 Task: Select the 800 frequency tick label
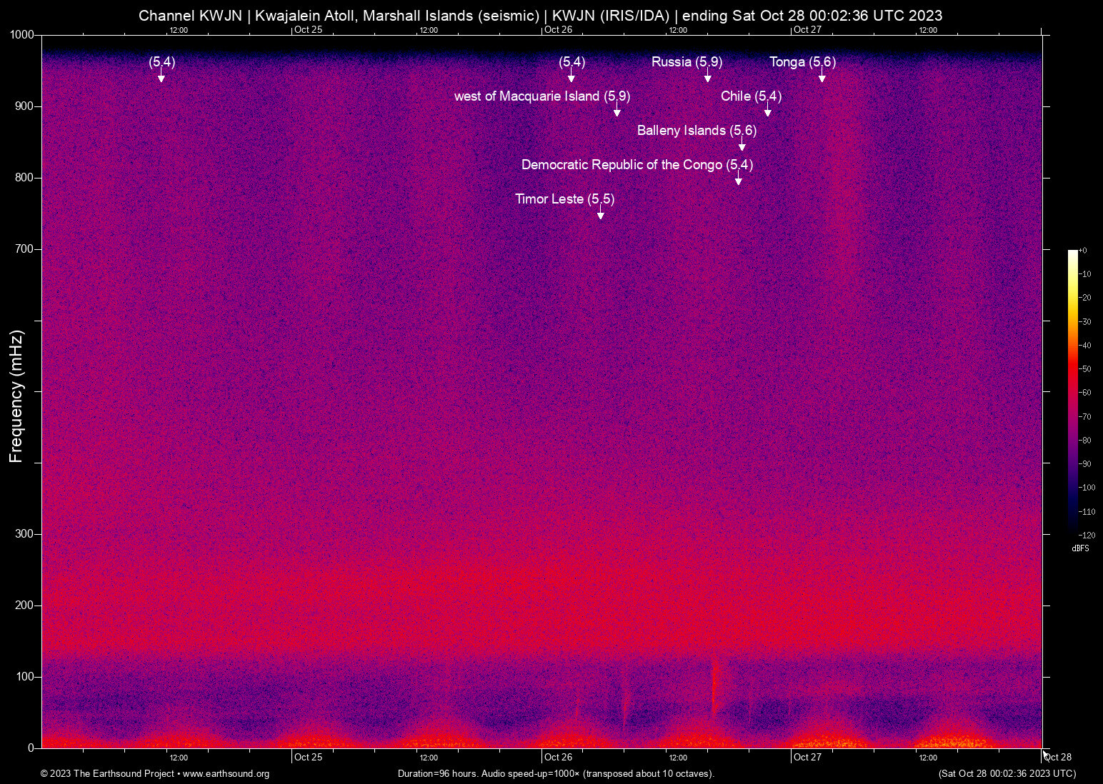[24, 178]
